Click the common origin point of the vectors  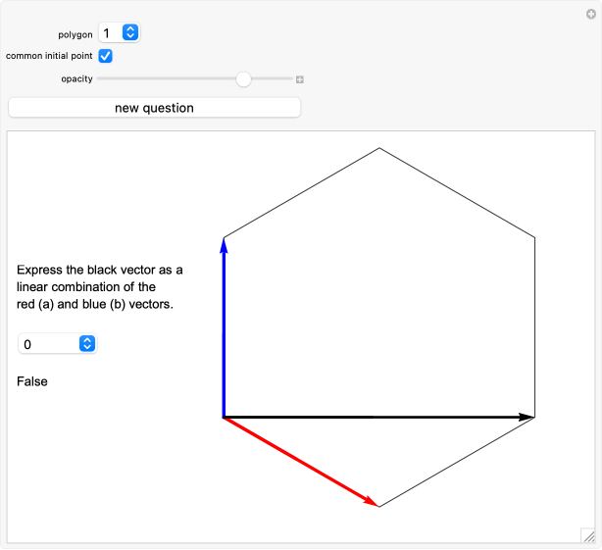tap(224, 418)
